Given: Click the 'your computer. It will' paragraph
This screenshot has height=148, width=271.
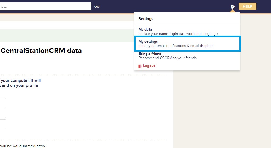Looking at the screenshot, I should (x=21, y=80).
